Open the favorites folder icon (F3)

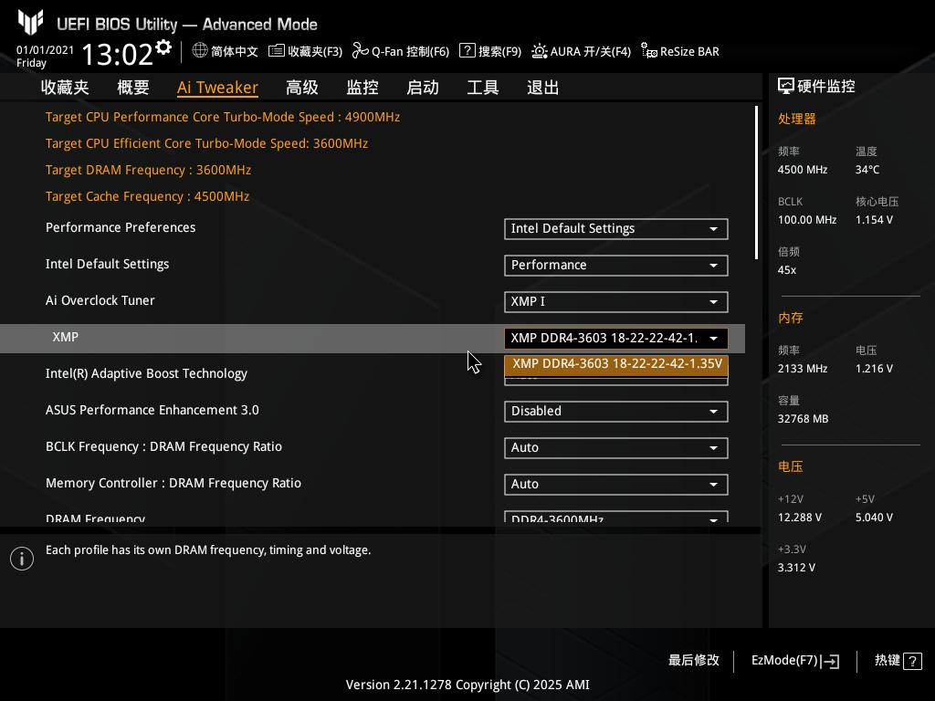[x=276, y=51]
